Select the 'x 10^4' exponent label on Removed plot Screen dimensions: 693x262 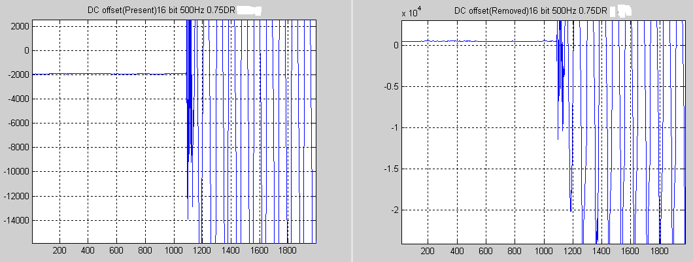pos(412,11)
